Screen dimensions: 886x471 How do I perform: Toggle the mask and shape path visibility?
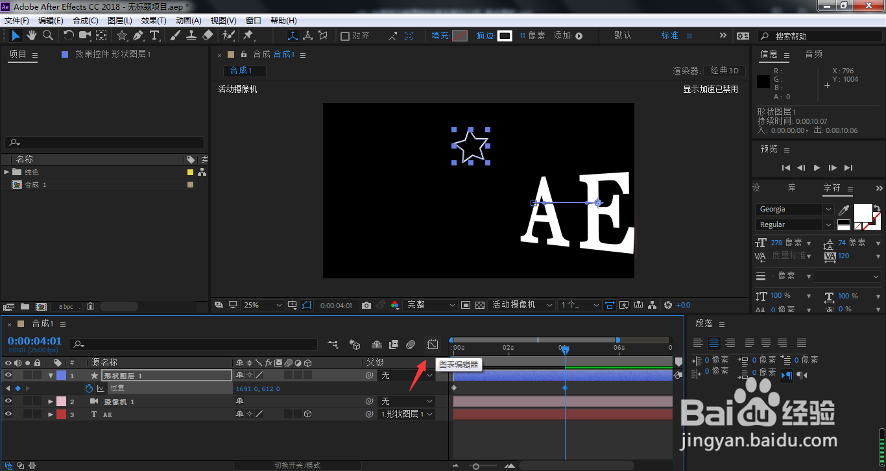307,305
